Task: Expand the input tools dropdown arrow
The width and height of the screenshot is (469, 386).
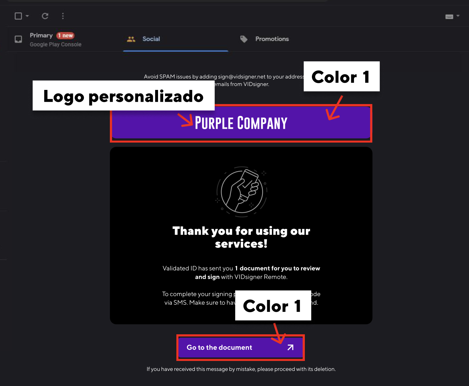Action: click(458, 16)
